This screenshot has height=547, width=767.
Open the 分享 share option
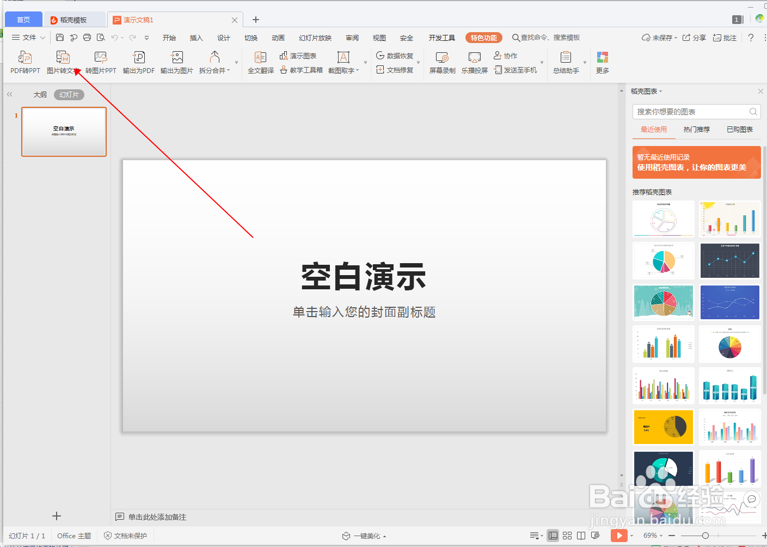coord(698,37)
